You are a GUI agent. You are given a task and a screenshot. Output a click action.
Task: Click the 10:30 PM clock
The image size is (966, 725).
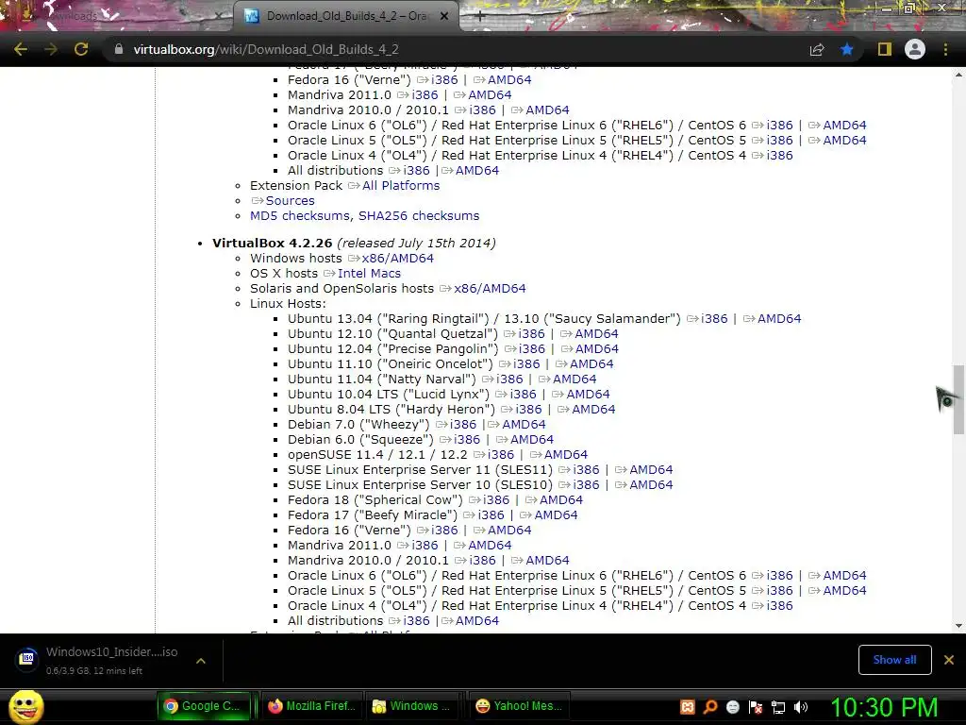884,707
